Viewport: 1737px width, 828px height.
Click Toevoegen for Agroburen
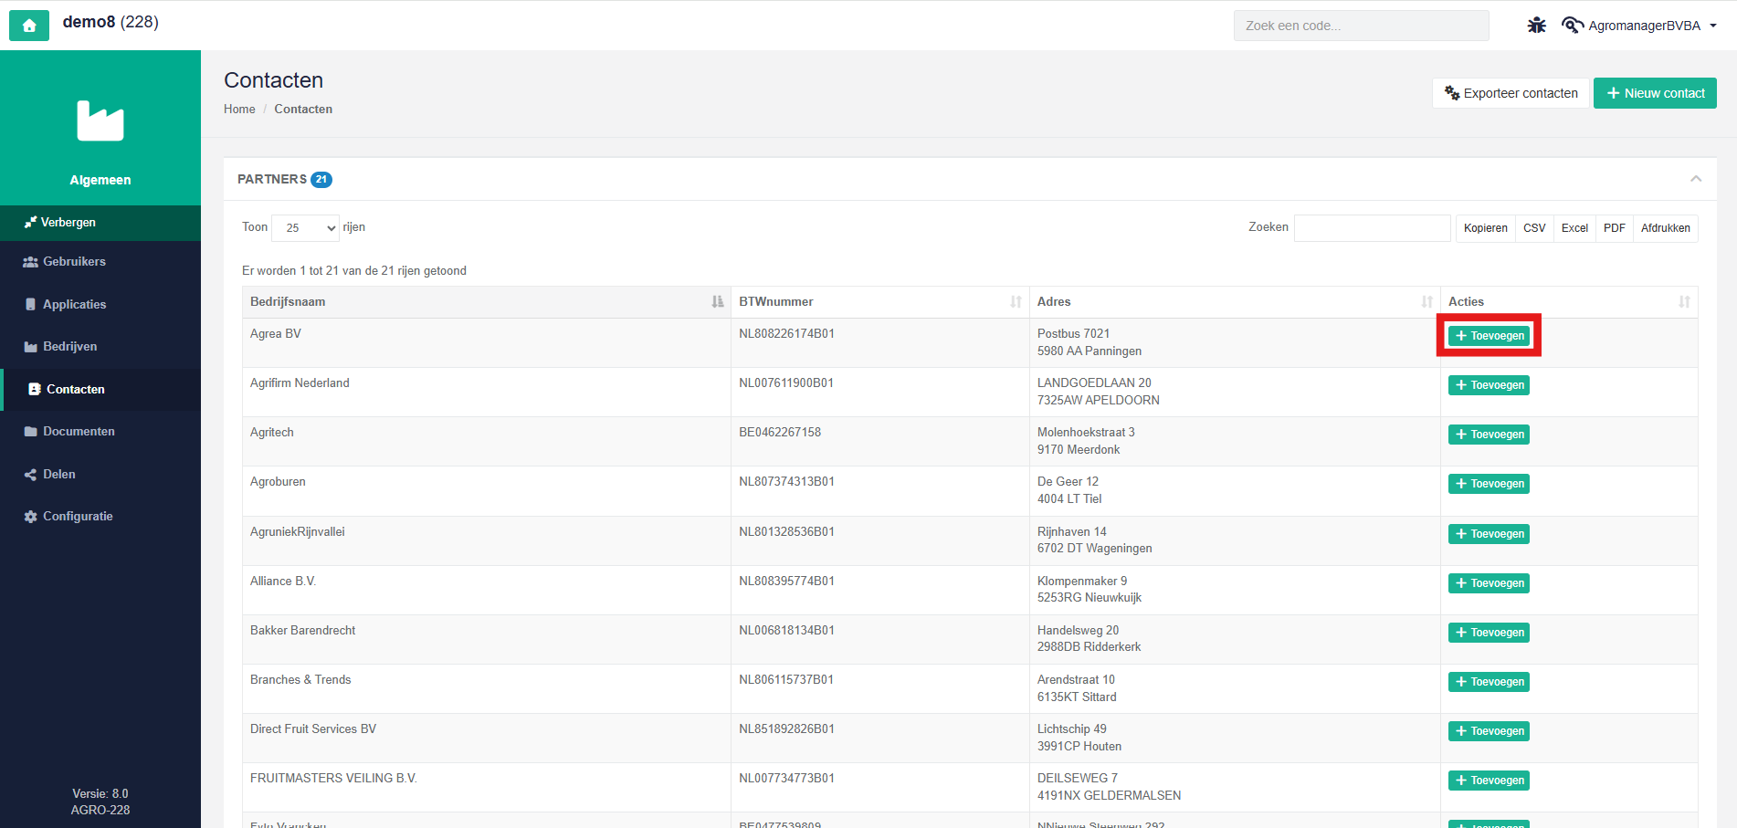(x=1489, y=484)
